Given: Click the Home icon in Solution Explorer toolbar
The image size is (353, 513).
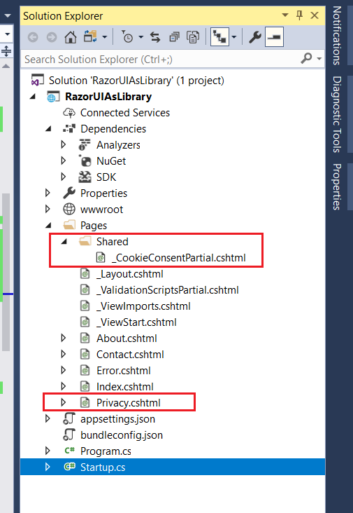Looking at the screenshot, I should (70, 37).
